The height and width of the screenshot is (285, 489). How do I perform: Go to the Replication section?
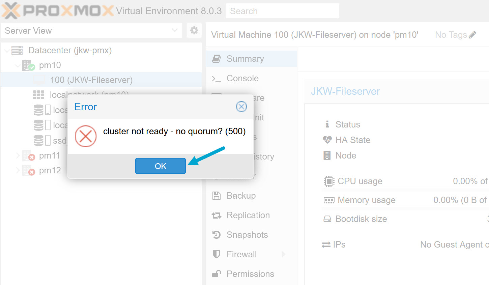coord(248,215)
